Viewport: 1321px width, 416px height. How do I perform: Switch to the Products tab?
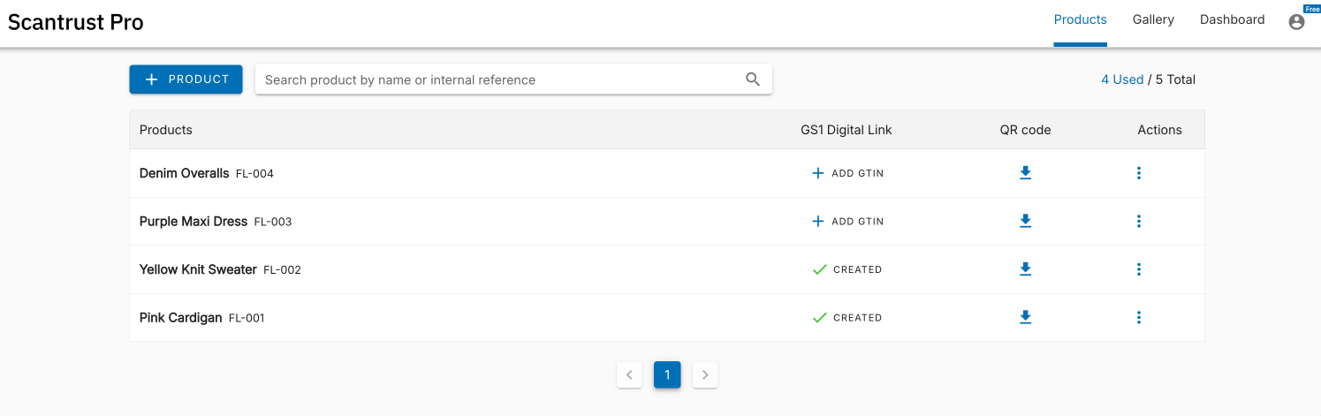pyautogui.click(x=1080, y=19)
